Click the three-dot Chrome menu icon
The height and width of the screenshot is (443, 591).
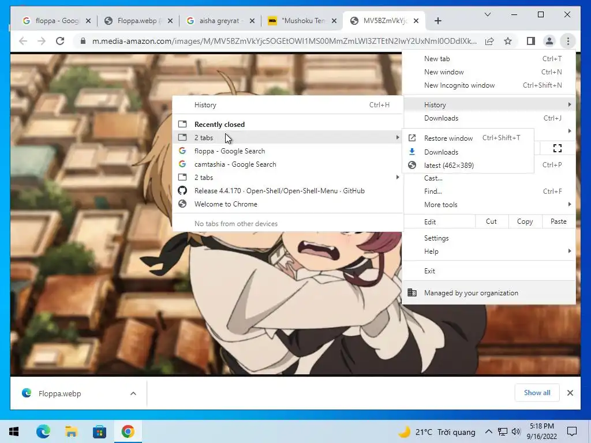coord(568,41)
